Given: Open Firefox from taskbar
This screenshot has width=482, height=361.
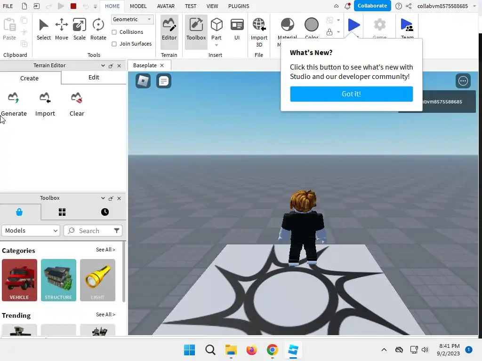Looking at the screenshot, I should point(251,350).
